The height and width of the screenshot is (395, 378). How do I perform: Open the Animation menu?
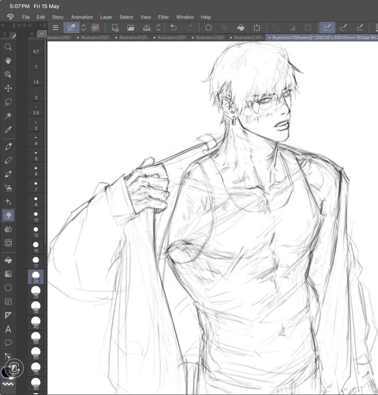82,17
